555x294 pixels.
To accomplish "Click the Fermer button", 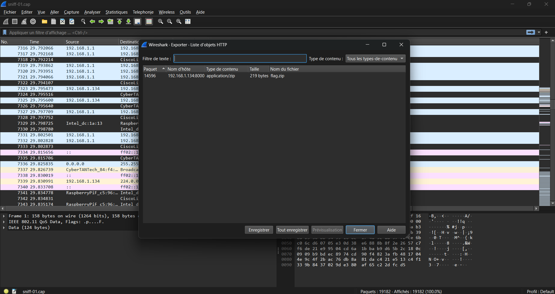I will pos(360,230).
